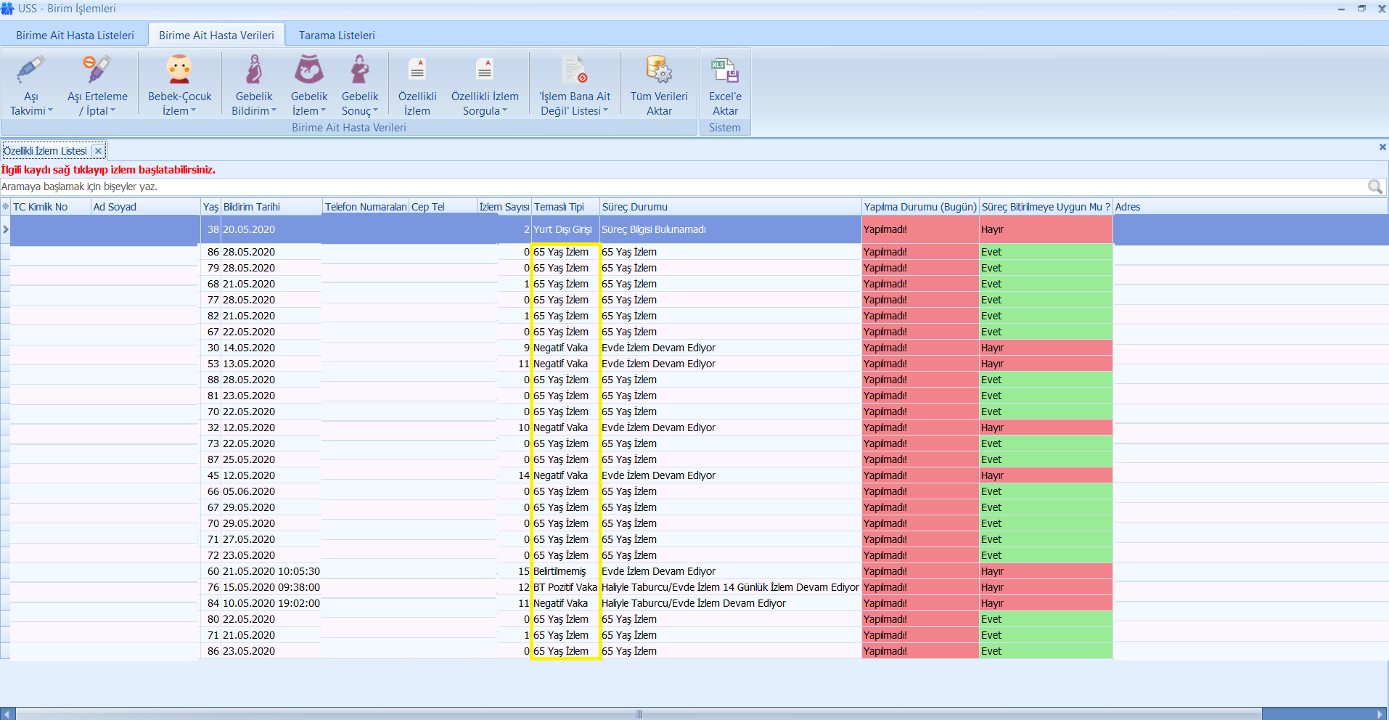Click the magnifier search icon
This screenshot has height=720, width=1389.
click(1374, 187)
